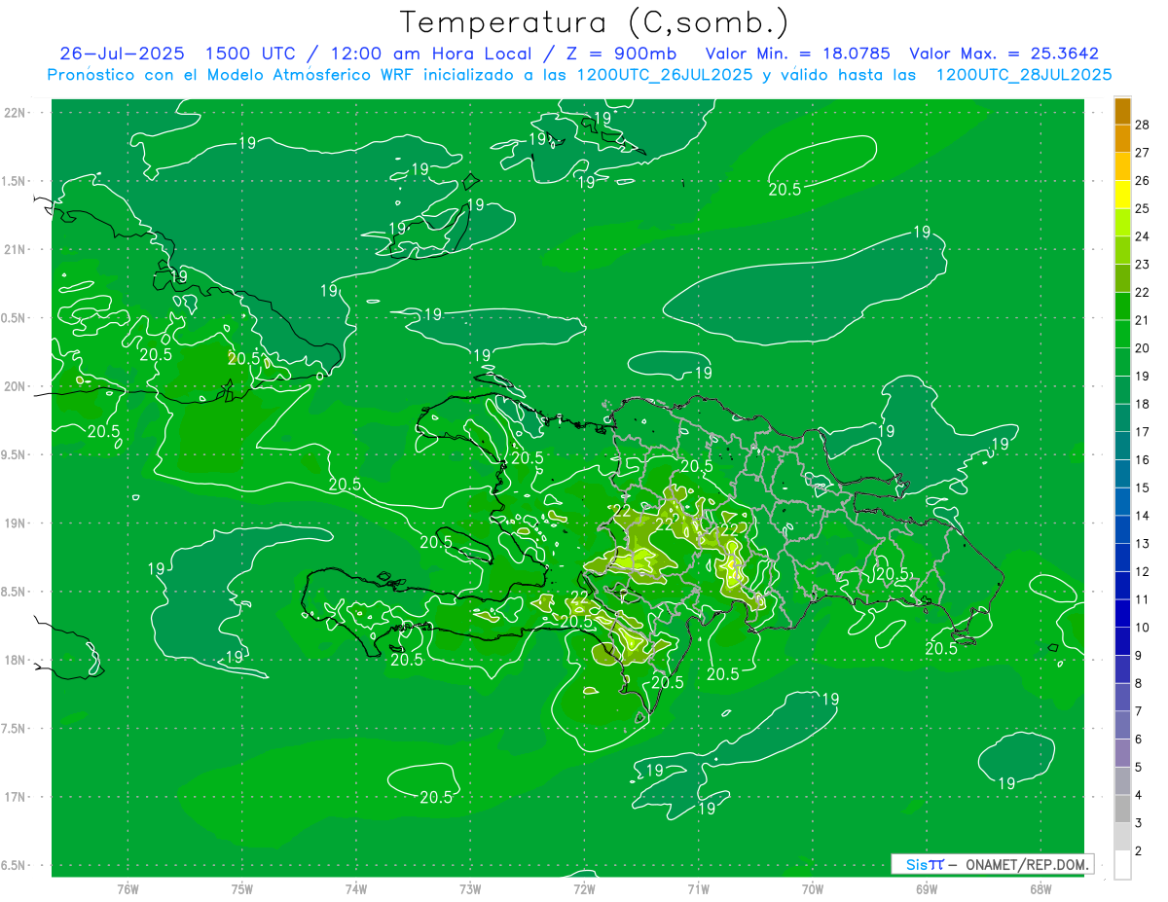Click the 74W longitude axis label
The width and height of the screenshot is (1168, 902).
click(x=356, y=888)
